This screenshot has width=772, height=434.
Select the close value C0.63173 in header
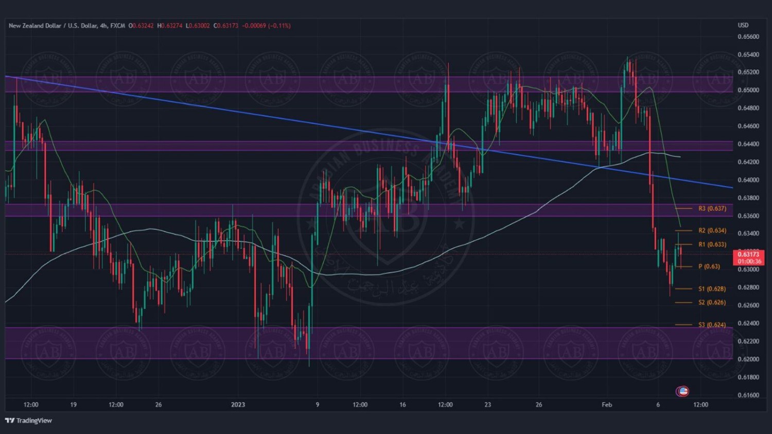pyautogui.click(x=226, y=26)
